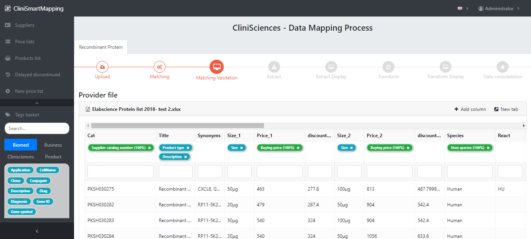Click the Transform Display step icon
The width and height of the screenshot is (531, 239).
click(446, 67)
